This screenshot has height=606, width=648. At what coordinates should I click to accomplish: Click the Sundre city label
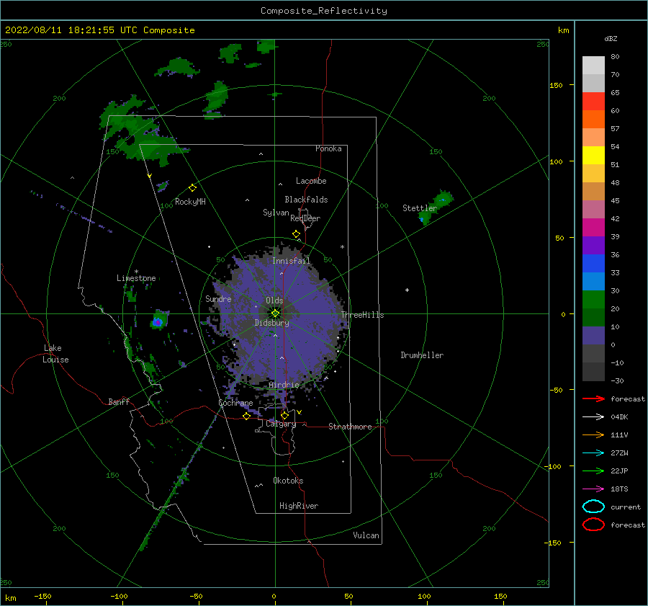[x=218, y=298]
